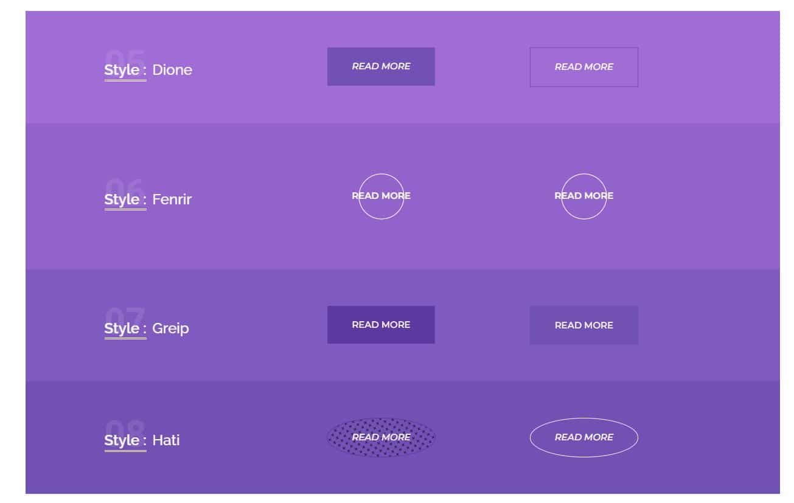
Task: Click the dark solid READ MORE button beside Greip
Action: [x=381, y=325]
